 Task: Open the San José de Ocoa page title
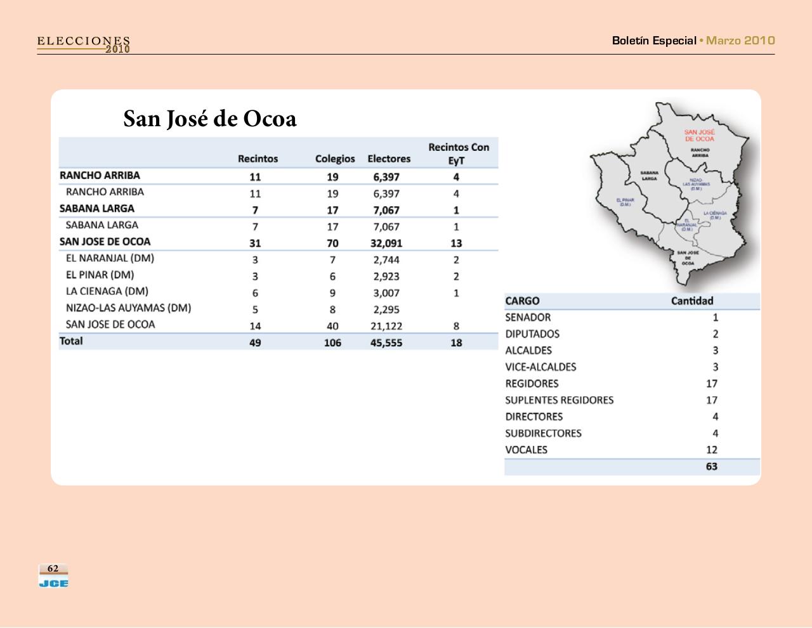pos(210,119)
